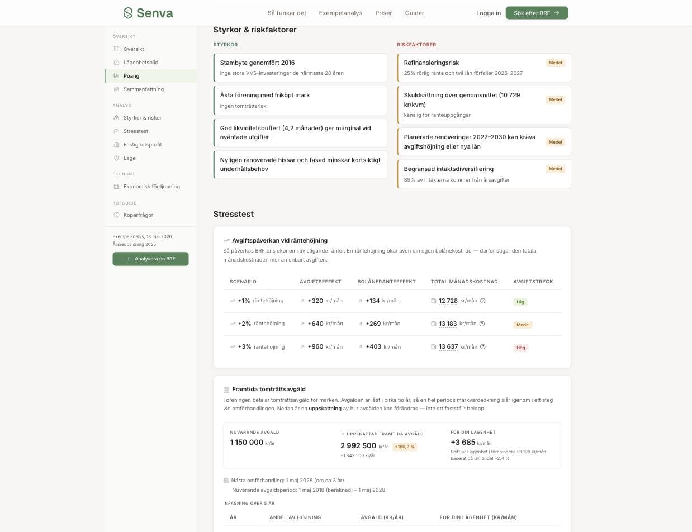Go to Exempelanalys in the top navigation
The width and height of the screenshot is (692, 532).
340,13
